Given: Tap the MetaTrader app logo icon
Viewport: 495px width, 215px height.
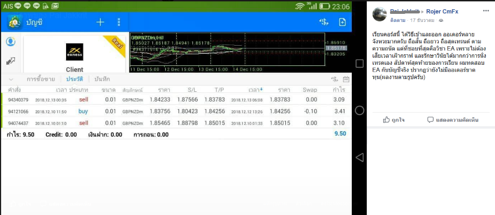Looking at the screenshot, I should point(14,22).
